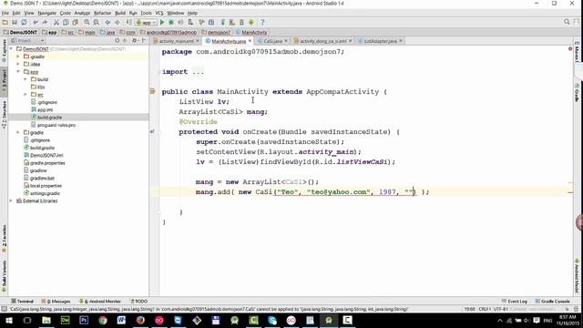
Task: Select build.gradle under app in tree
Action: tap(49, 118)
